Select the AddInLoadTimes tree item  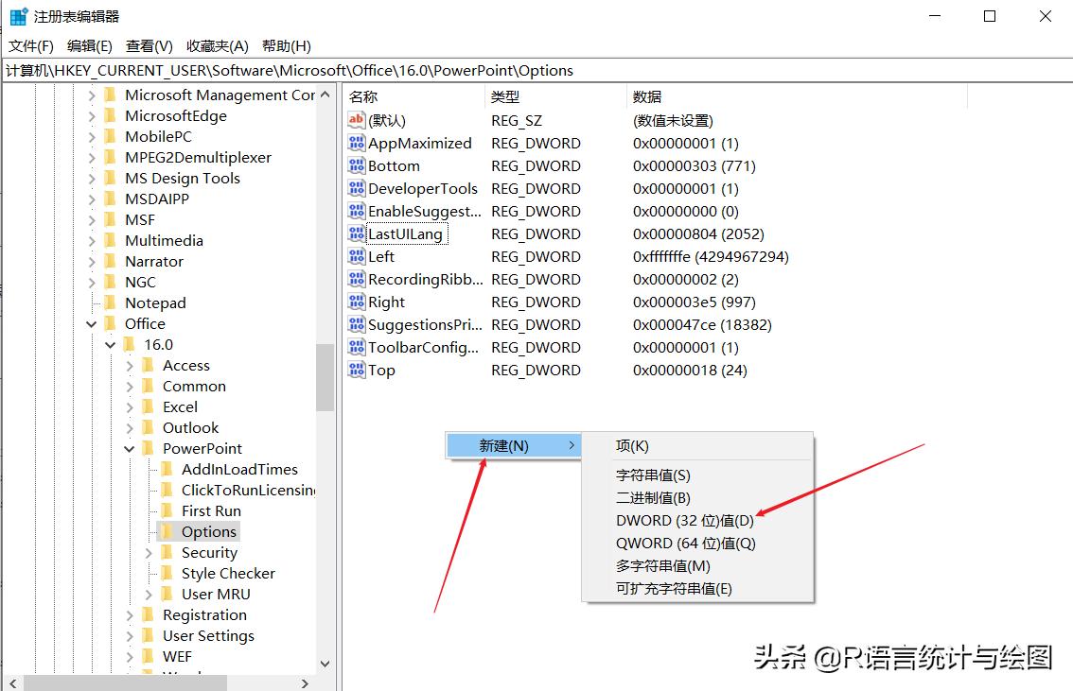(x=239, y=470)
